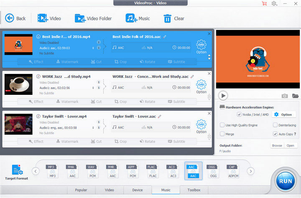Toggle Nvidia / Intel / AMD checkbox
Screen dimensions: 301x198
click(239, 114)
